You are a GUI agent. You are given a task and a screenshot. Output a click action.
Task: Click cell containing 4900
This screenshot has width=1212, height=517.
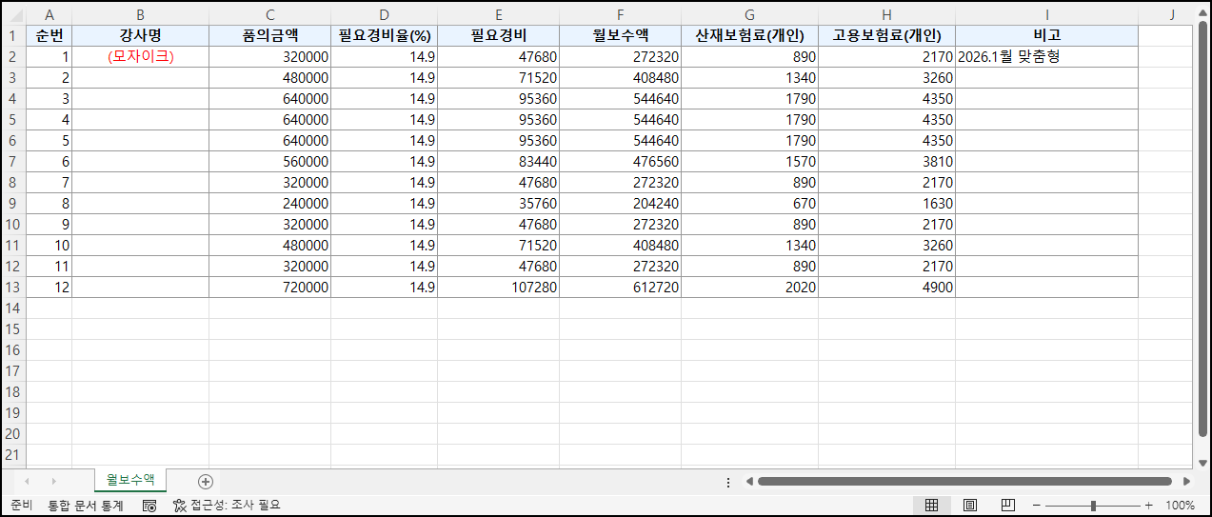(886, 287)
